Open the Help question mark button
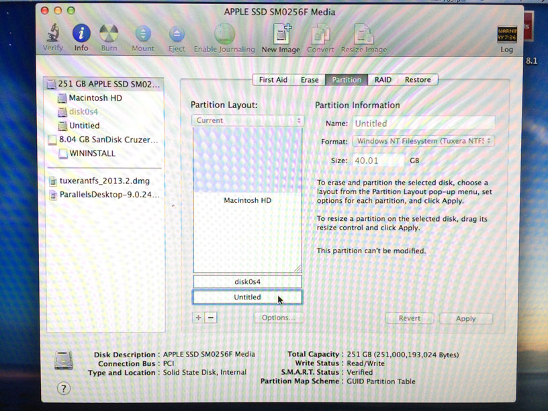The image size is (548, 411). (x=63, y=388)
